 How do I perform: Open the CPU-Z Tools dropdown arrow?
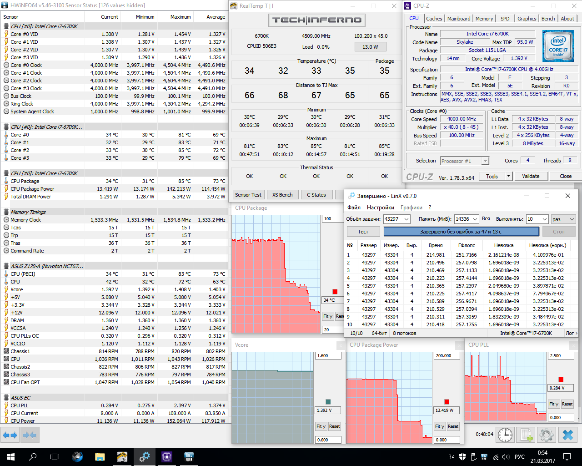tap(508, 176)
